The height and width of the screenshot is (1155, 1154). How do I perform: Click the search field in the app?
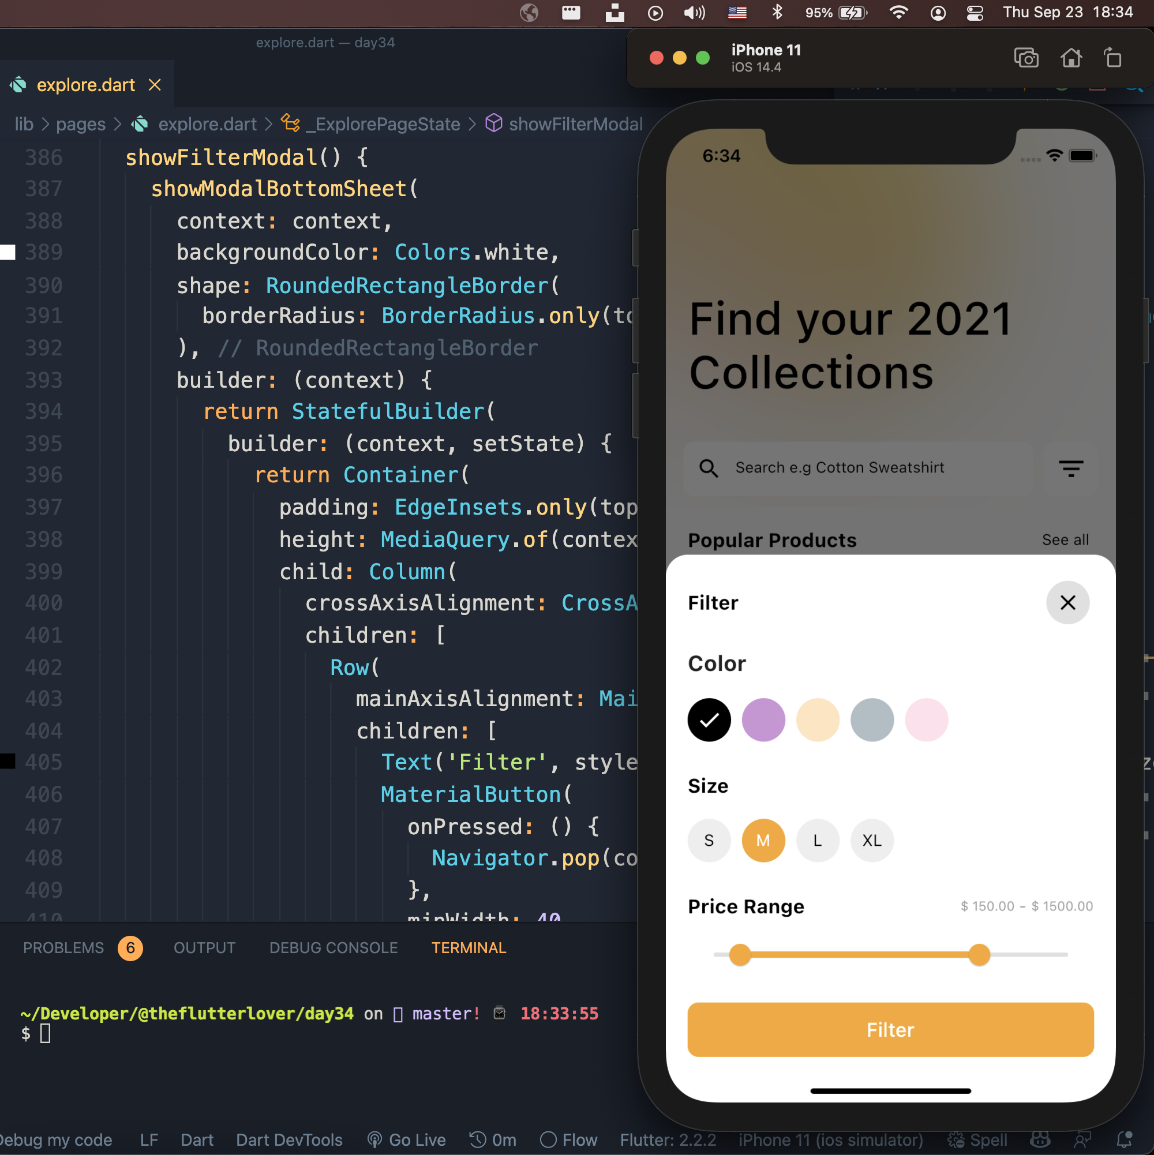(x=858, y=468)
